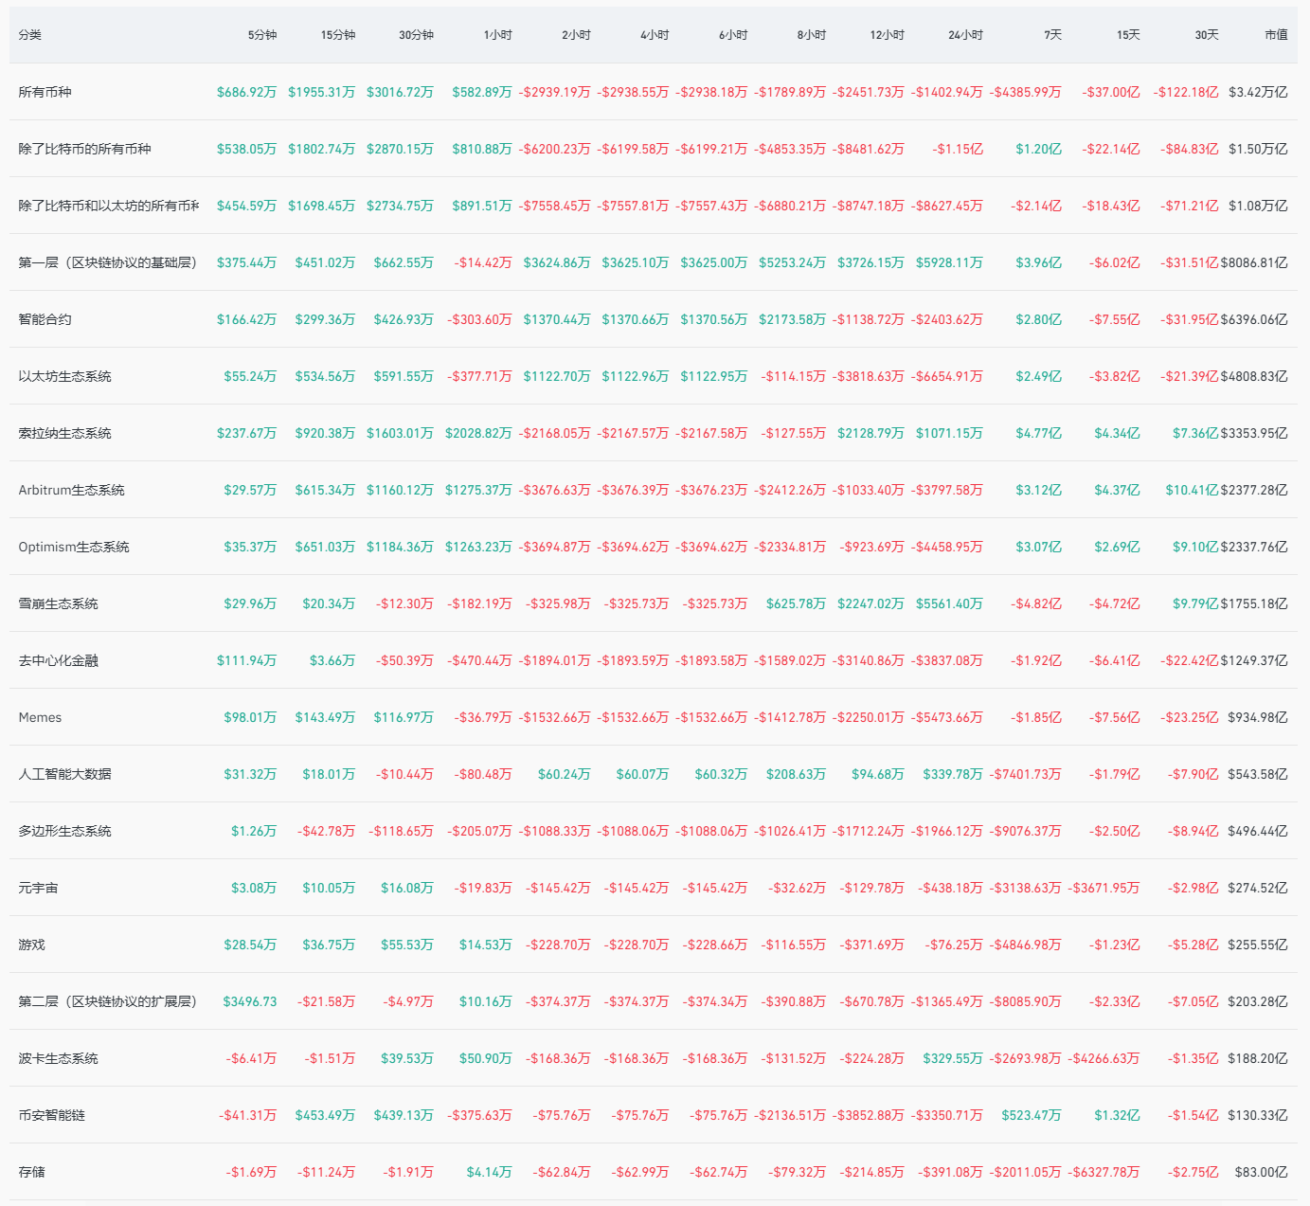
Task: Open the 存储 category
Action: click(32, 1172)
